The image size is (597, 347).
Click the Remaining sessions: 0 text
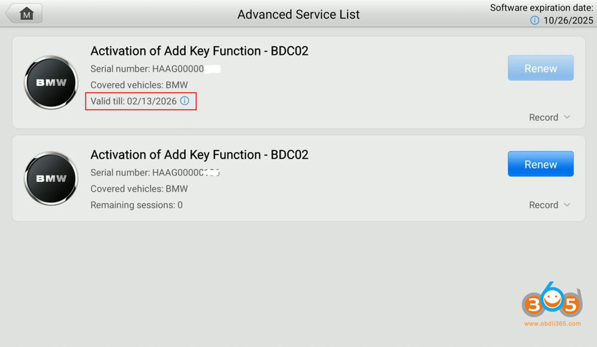(x=137, y=205)
